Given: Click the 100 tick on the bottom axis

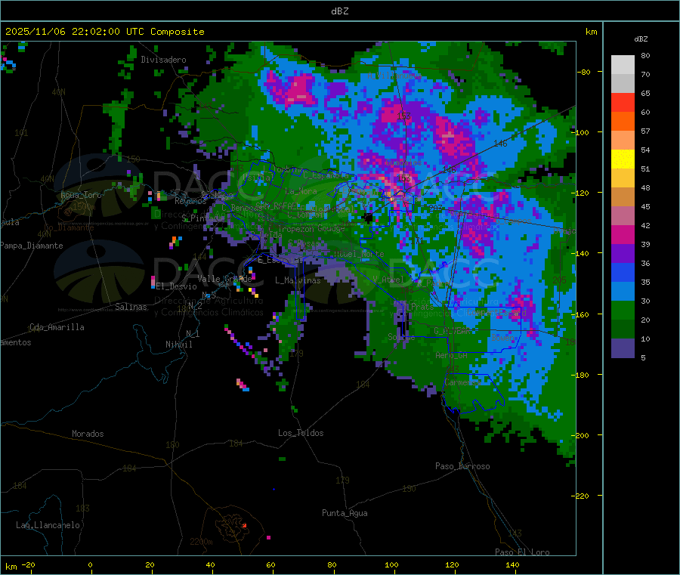Looking at the screenshot, I should pyautogui.click(x=391, y=564).
